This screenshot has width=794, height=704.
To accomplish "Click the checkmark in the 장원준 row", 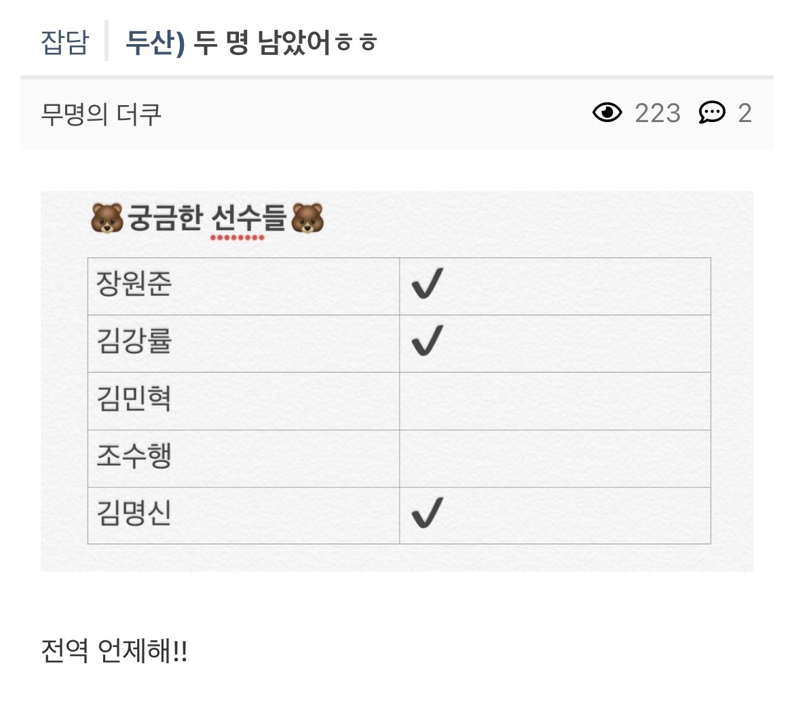I will (428, 283).
